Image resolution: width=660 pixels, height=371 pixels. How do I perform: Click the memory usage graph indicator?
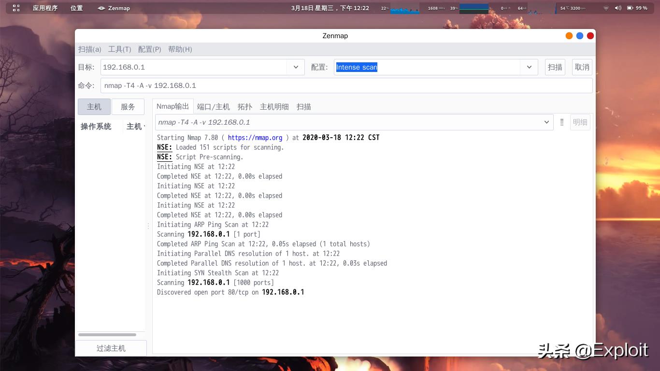[x=473, y=8]
